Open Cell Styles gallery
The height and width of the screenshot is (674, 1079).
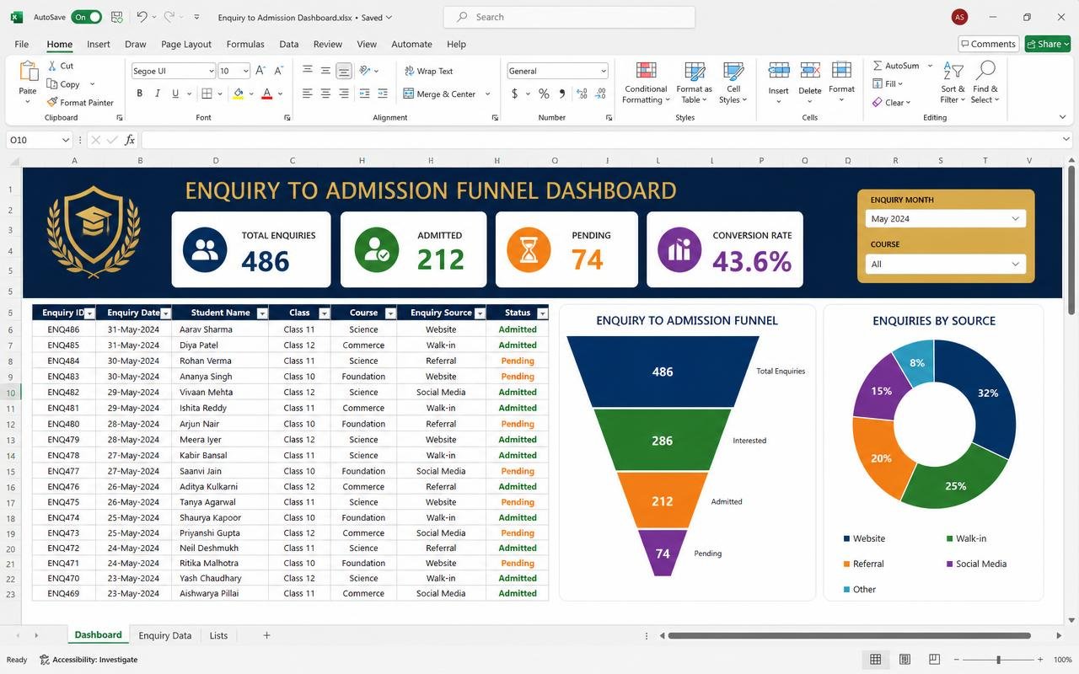733,83
